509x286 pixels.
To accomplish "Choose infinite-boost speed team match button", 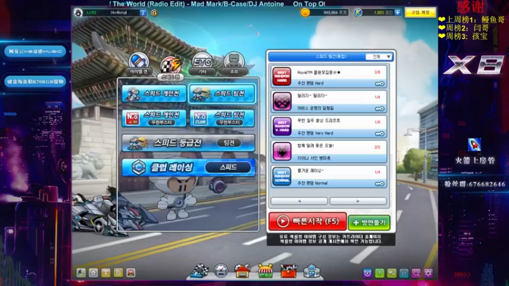I will tap(222, 118).
